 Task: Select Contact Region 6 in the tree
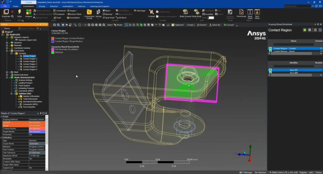pos(30,70)
